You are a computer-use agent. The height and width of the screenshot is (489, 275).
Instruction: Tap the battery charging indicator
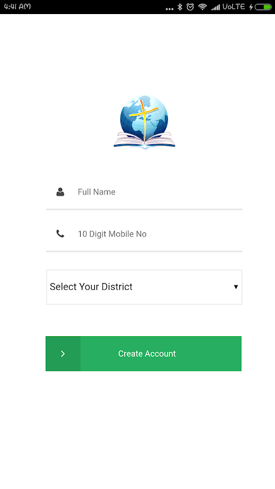click(x=263, y=7)
